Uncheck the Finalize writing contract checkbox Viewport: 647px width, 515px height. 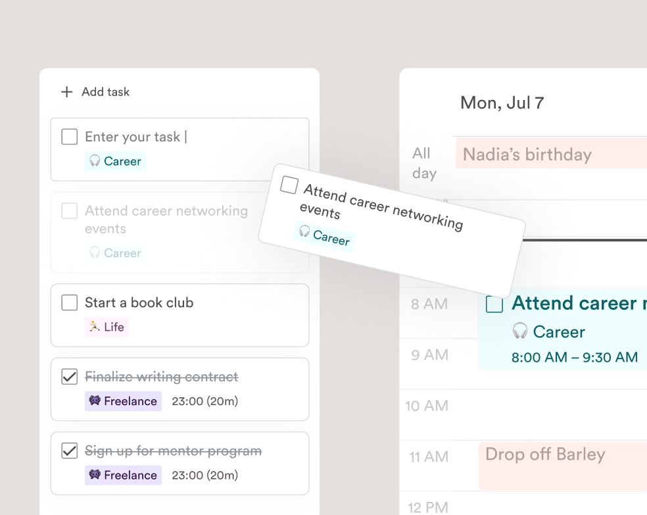click(x=69, y=376)
